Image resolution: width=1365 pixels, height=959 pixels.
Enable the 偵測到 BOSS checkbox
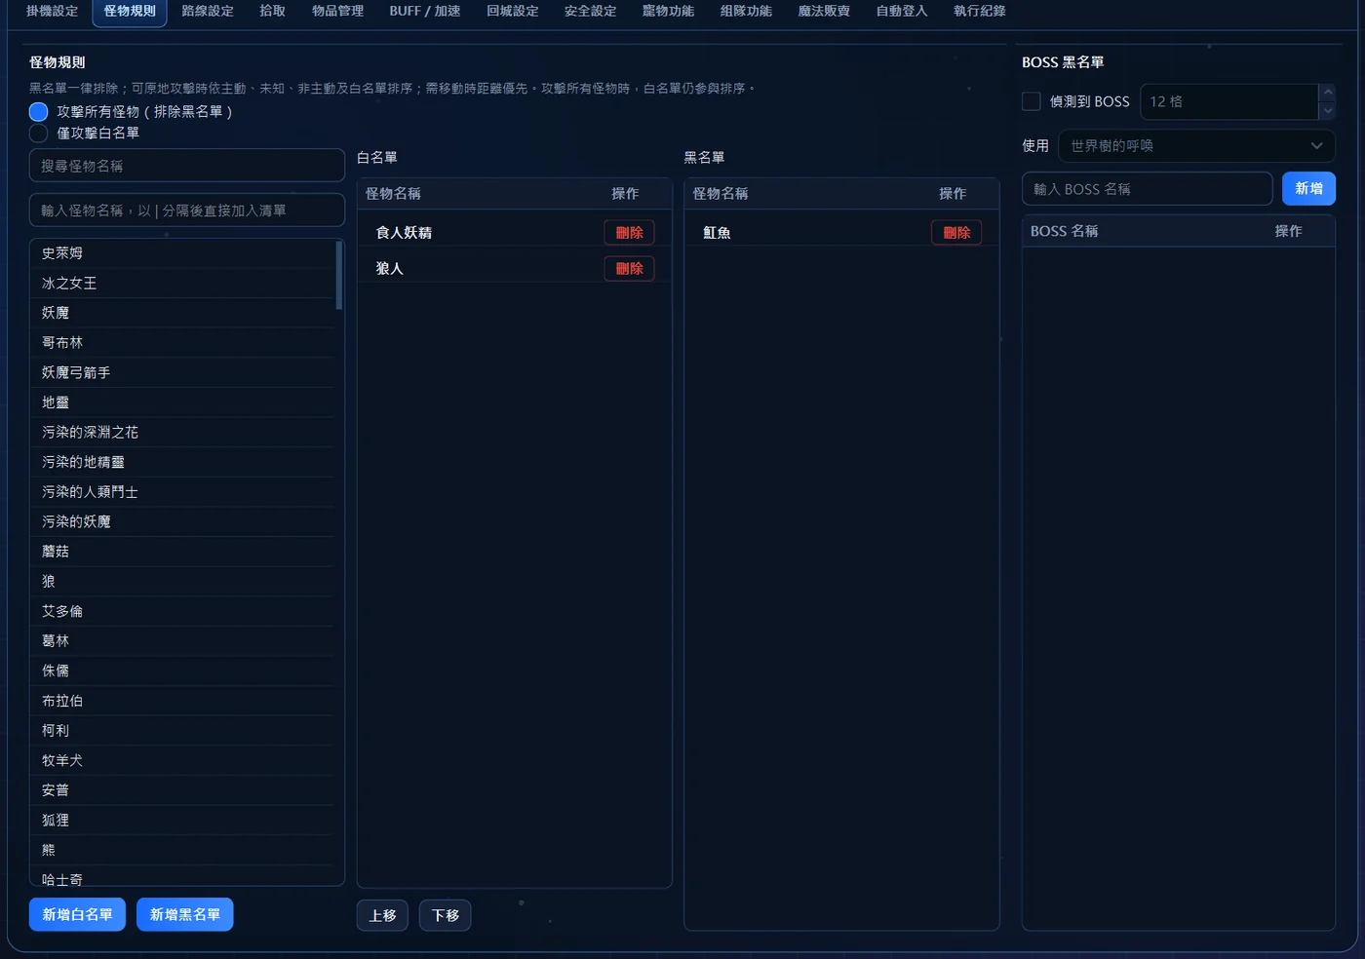1032,101
